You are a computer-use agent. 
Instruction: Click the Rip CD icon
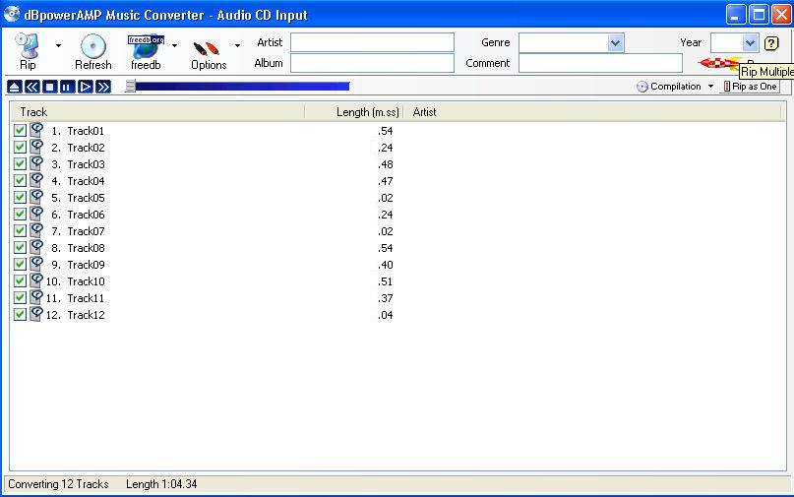coord(28,46)
